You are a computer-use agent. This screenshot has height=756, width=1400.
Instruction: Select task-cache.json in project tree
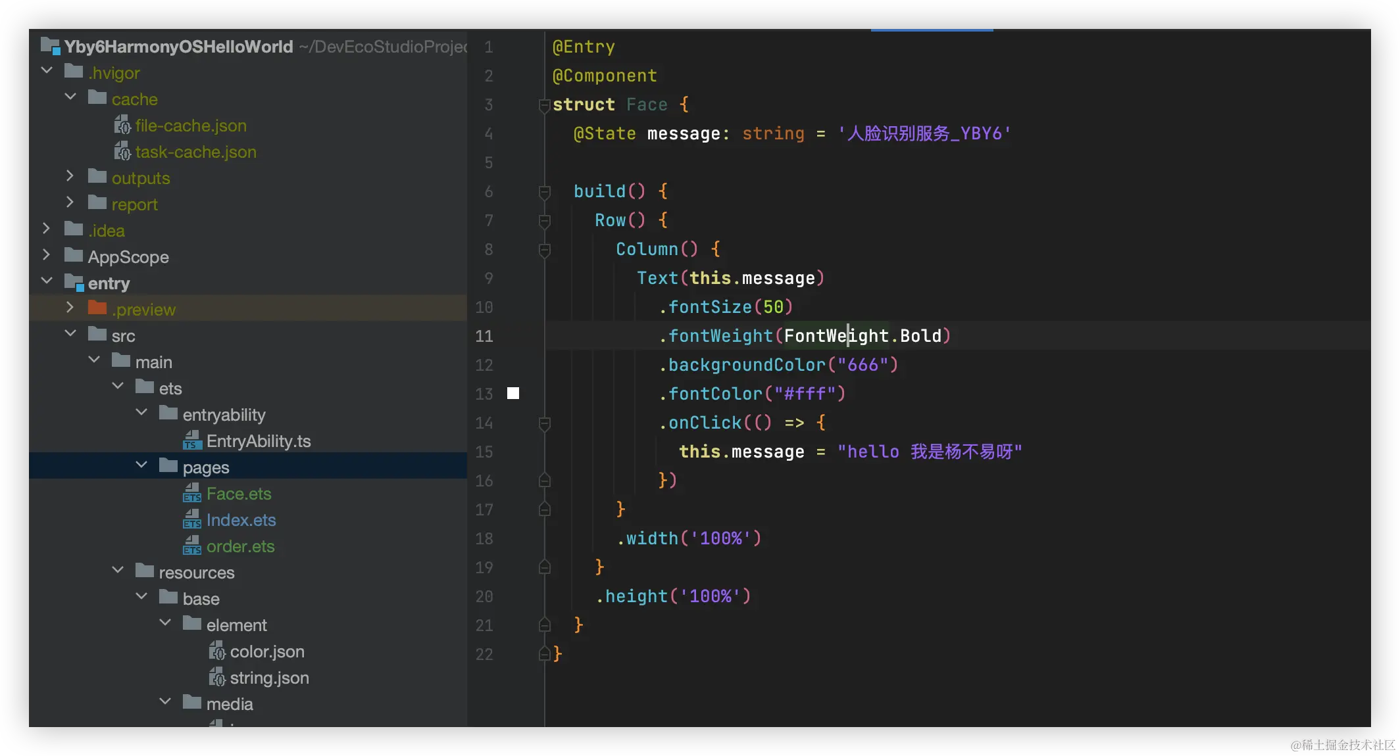pos(195,152)
